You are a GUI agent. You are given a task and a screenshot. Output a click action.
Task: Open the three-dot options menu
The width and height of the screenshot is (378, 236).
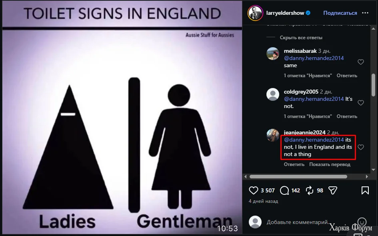tap(365, 13)
